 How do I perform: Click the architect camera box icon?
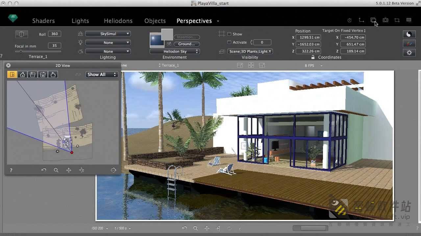tap(22, 34)
